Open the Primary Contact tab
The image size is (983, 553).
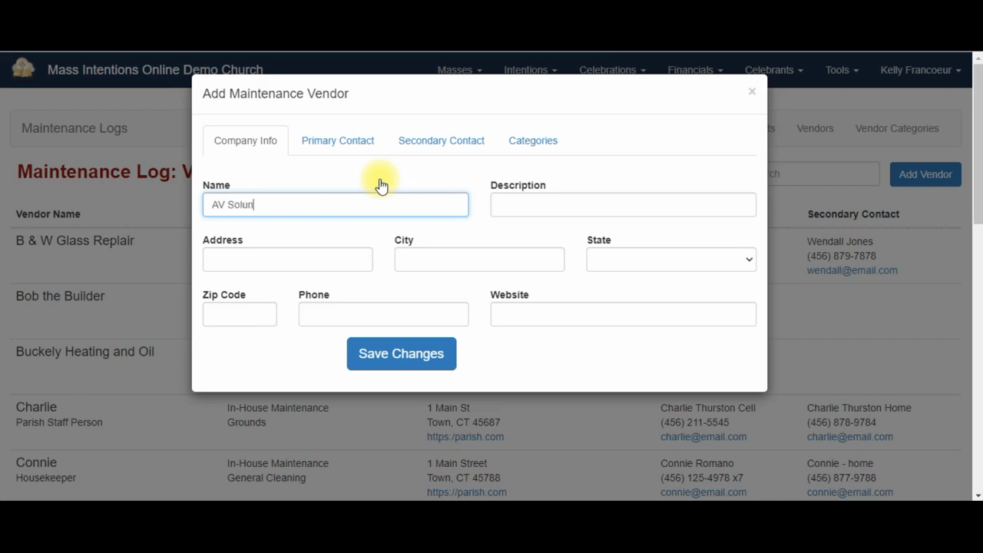(338, 141)
